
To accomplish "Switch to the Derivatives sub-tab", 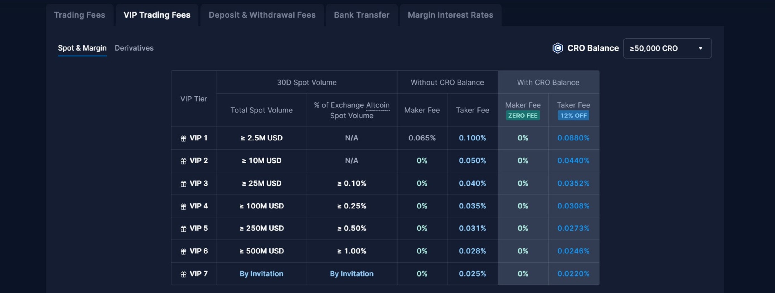I will 134,48.
